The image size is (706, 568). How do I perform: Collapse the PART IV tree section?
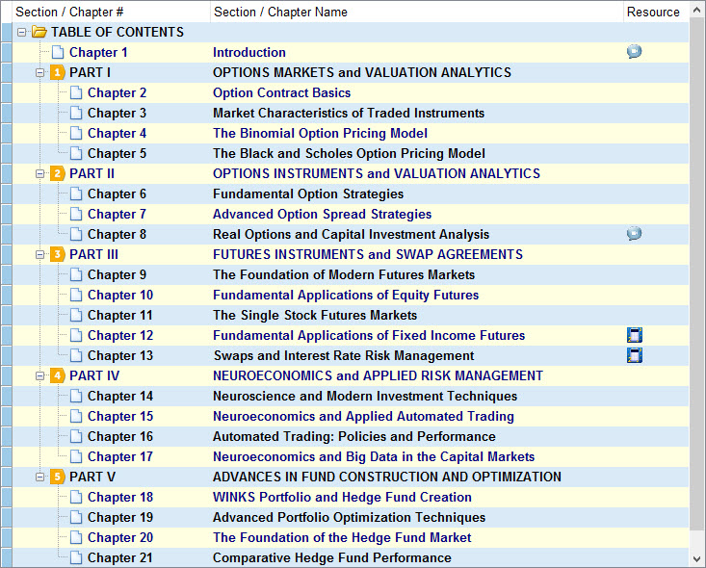tap(40, 375)
